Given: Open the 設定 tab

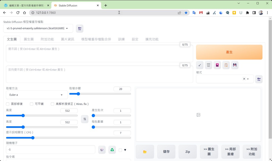Looking at the screenshot, I should 135,39.
